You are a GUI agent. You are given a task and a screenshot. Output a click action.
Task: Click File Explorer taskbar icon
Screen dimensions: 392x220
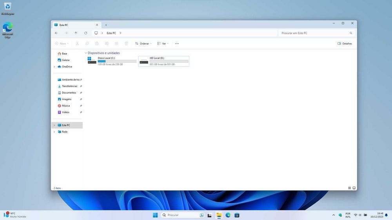[x=219, y=215]
